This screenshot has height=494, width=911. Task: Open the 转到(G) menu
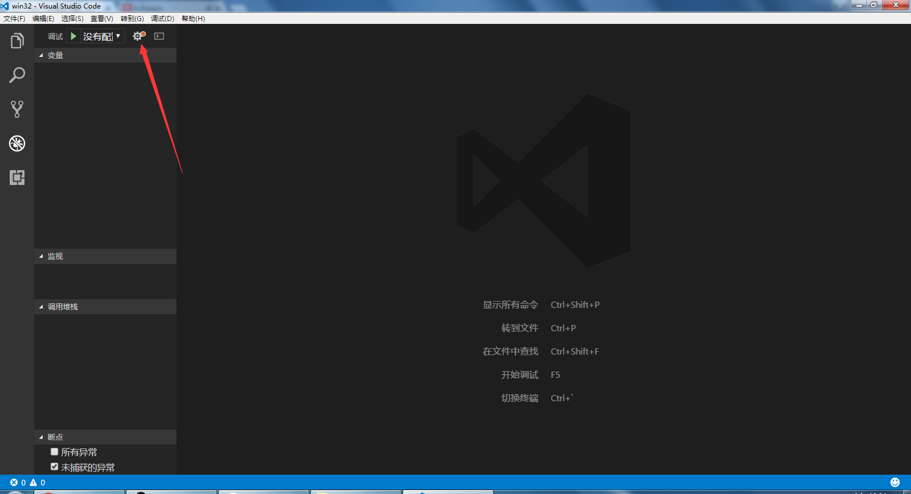coord(132,19)
